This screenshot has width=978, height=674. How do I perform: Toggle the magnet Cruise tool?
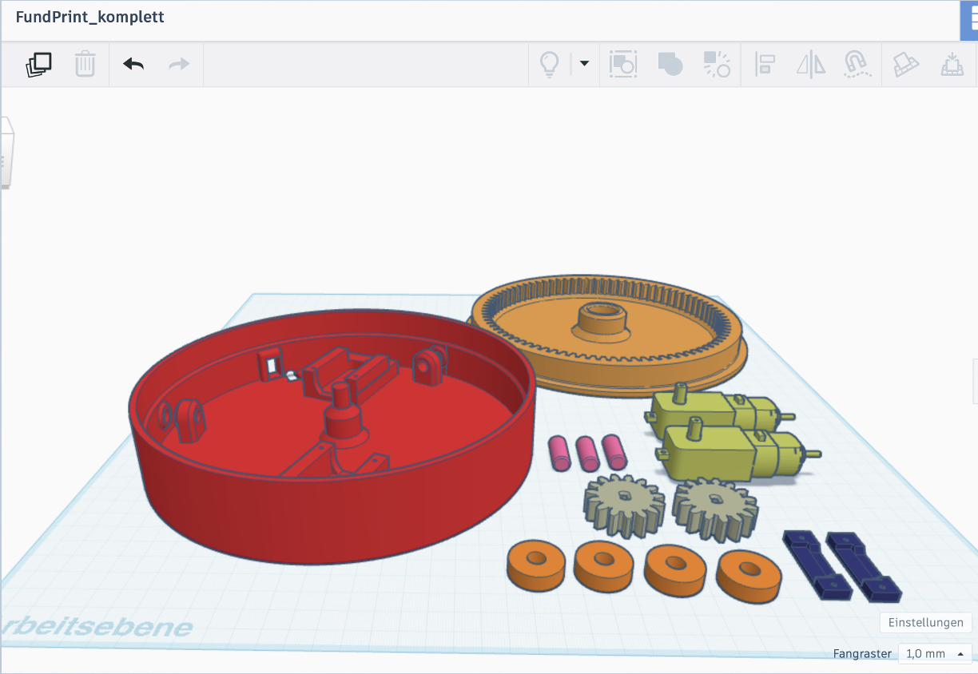pos(857,64)
